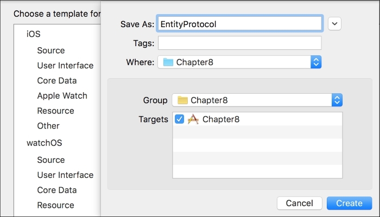Click the Create button
The height and width of the screenshot is (217, 380).
point(349,203)
